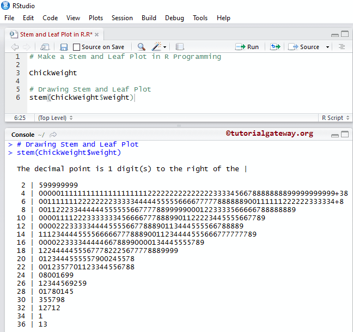Source the script with Source button

[x=304, y=47]
